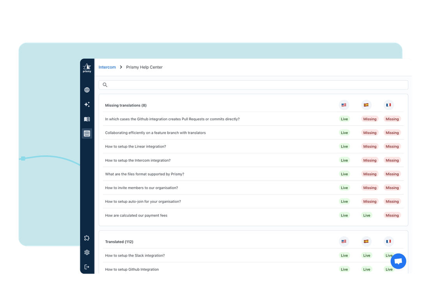
Task: Click Spanish Live badge for payment fees article
Action: [366, 215]
